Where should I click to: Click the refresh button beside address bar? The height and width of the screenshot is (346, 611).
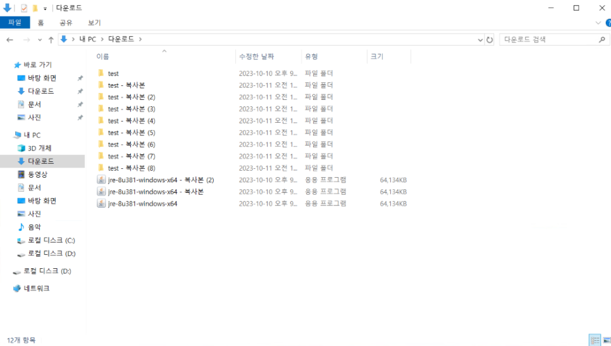pyautogui.click(x=490, y=39)
